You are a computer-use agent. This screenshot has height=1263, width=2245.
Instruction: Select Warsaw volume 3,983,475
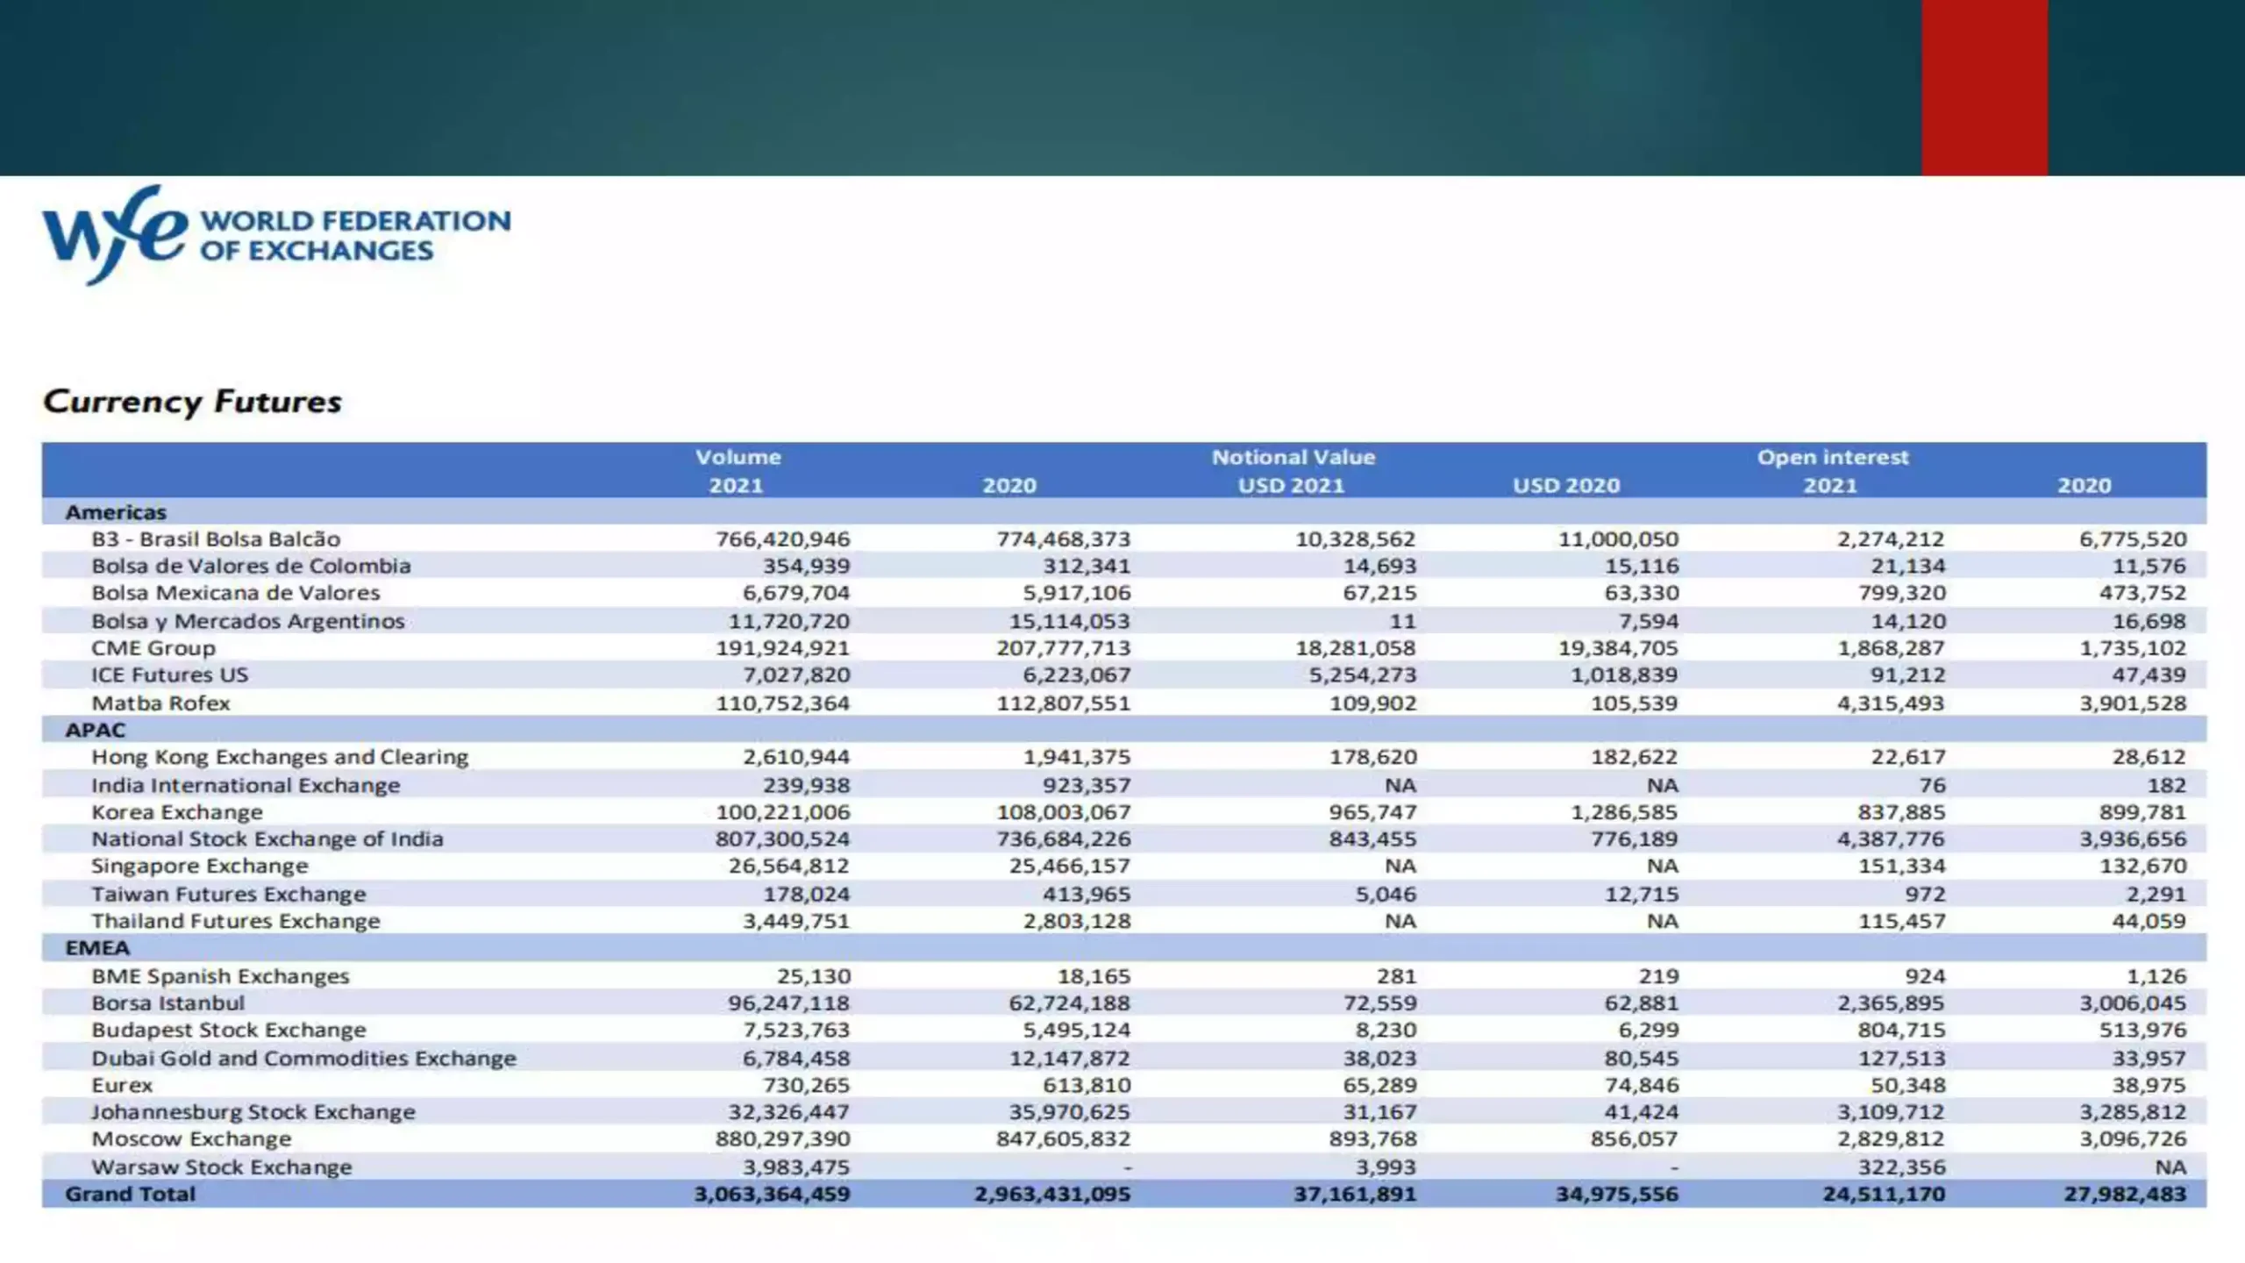(x=795, y=1167)
